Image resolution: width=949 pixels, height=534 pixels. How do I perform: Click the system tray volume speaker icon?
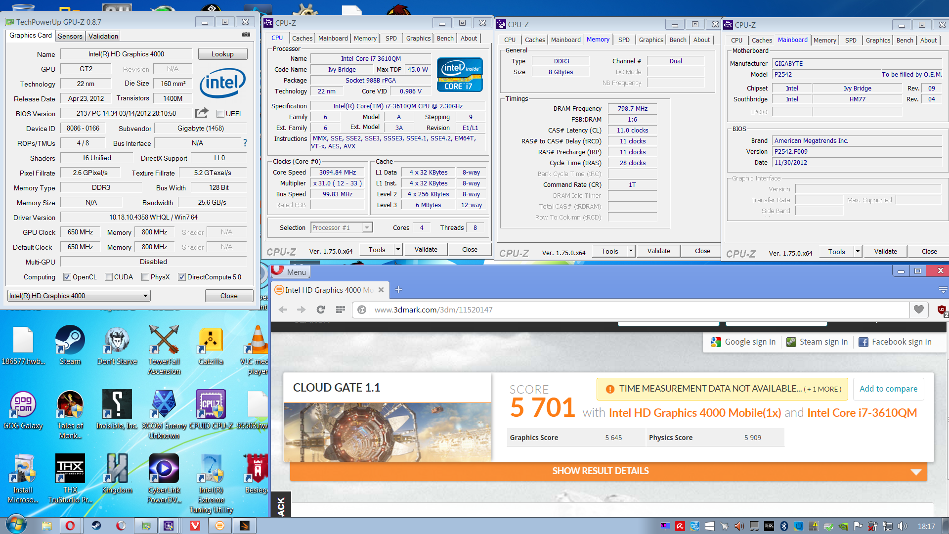[x=903, y=526]
